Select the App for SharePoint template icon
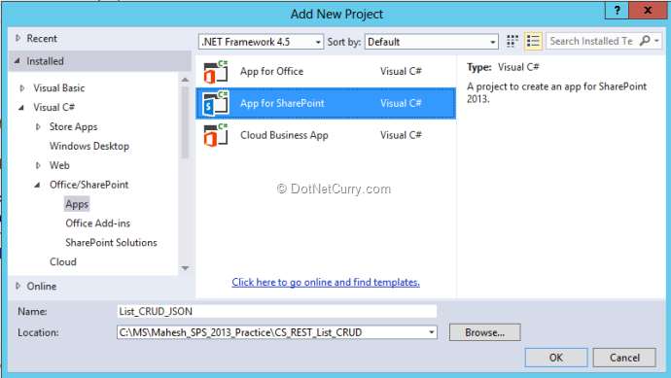The height and width of the screenshot is (378, 671). 216,103
